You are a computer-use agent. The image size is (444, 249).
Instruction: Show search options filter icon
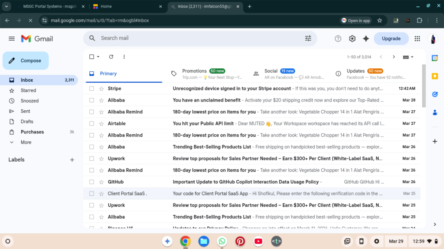coord(308,38)
